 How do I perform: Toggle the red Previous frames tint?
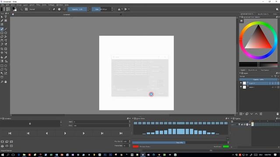pyautogui.click(x=136, y=147)
